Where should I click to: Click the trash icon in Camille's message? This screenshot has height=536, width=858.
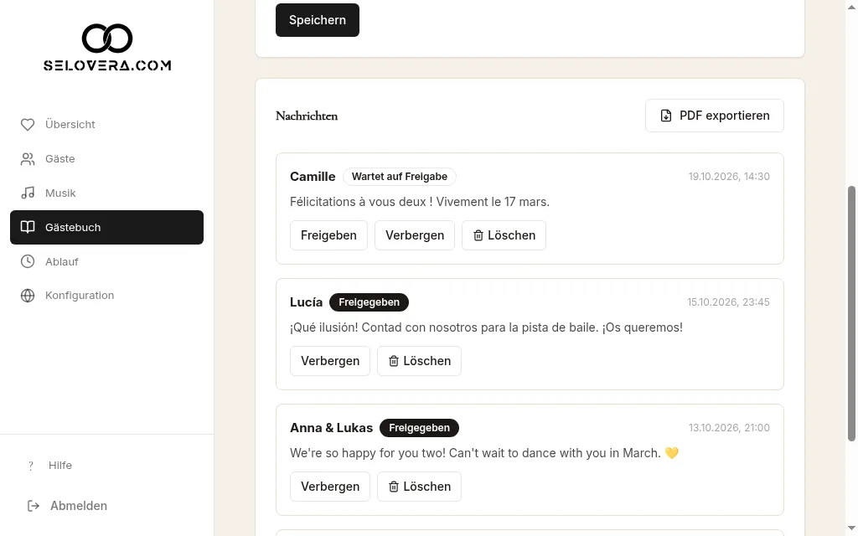coord(478,235)
